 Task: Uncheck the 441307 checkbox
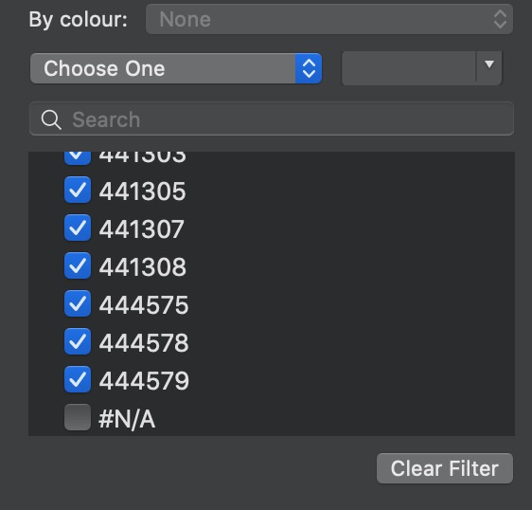point(78,228)
